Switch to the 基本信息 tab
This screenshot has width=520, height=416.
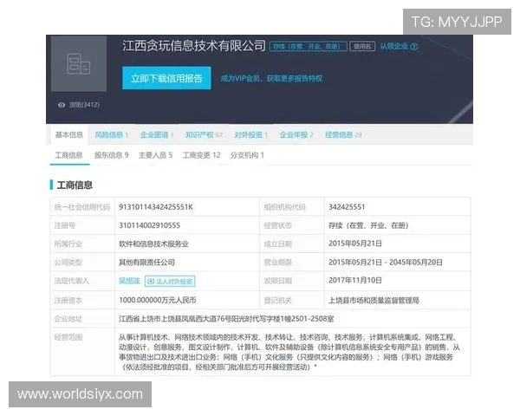point(69,134)
